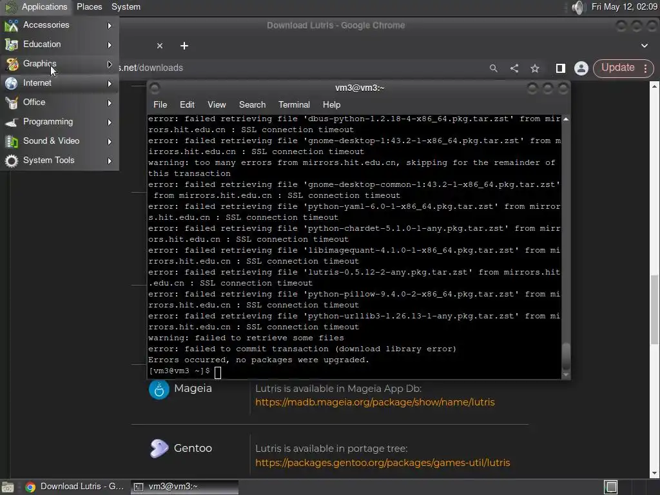Expand Sound & Video submenu arrow
The image size is (660, 495).
tap(110, 142)
